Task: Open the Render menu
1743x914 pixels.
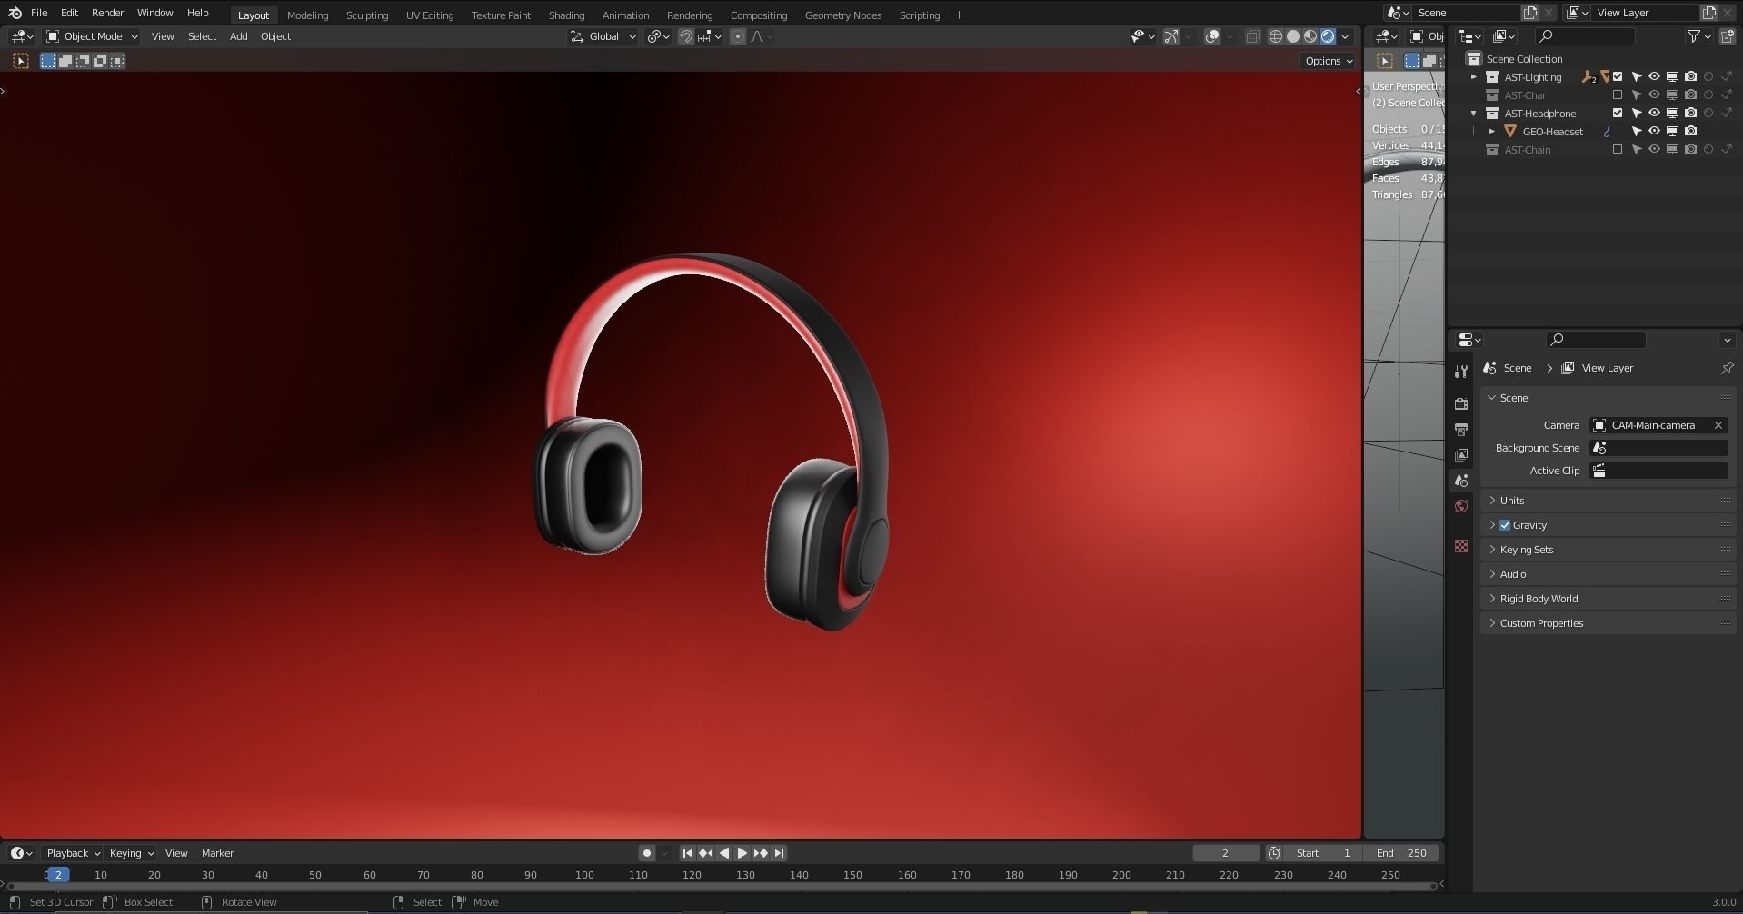Action: tap(107, 13)
